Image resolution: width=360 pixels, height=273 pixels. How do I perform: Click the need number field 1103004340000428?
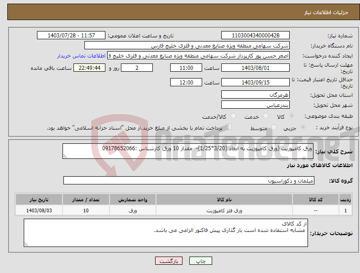pyautogui.click(x=256, y=36)
